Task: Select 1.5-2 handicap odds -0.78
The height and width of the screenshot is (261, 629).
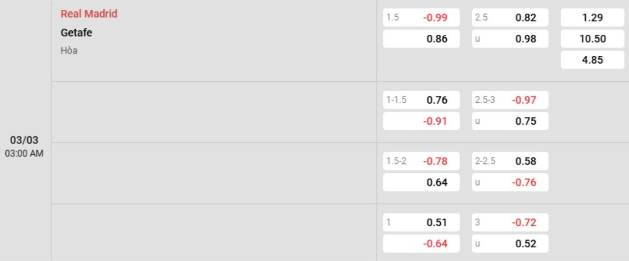Action: [421, 161]
